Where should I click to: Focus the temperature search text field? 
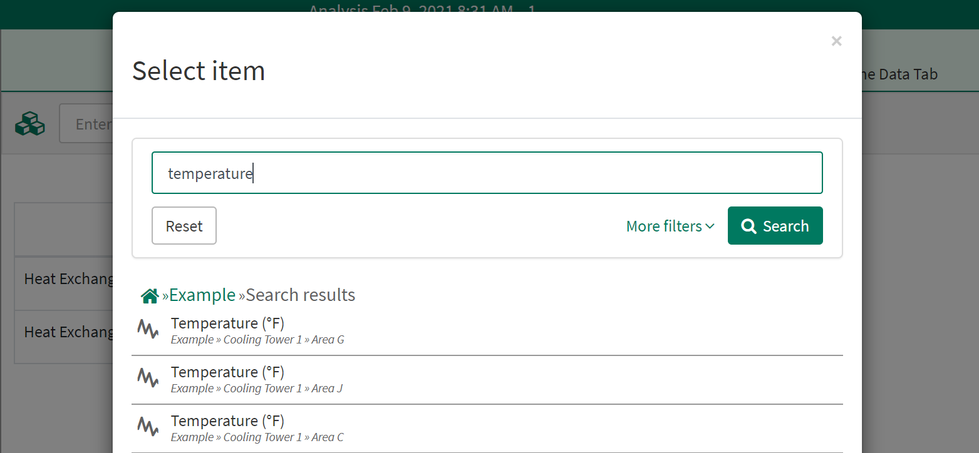[487, 173]
